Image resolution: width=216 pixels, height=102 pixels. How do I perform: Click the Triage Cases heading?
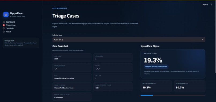pyautogui.click(x=66, y=16)
